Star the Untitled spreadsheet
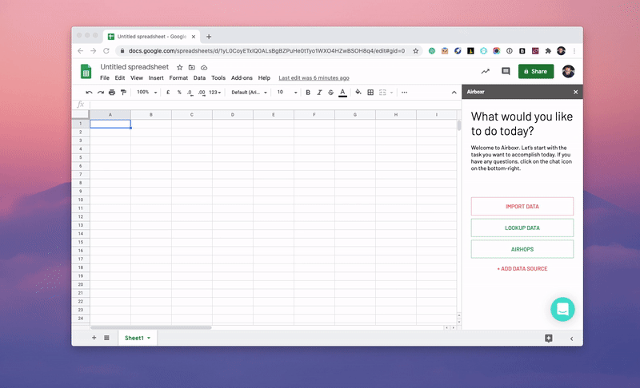This screenshot has width=640, height=388. [x=179, y=67]
